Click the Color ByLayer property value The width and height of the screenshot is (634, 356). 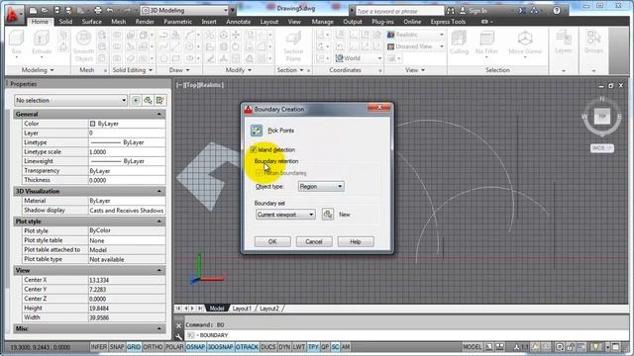click(127, 124)
